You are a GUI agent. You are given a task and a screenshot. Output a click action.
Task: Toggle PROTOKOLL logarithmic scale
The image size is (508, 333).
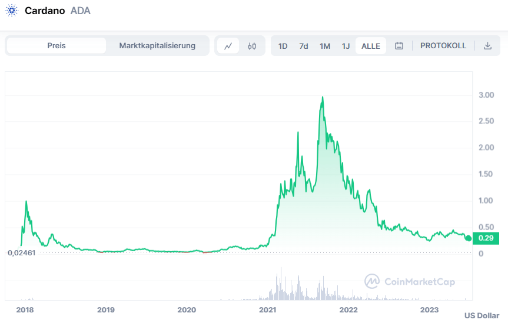click(443, 46)
